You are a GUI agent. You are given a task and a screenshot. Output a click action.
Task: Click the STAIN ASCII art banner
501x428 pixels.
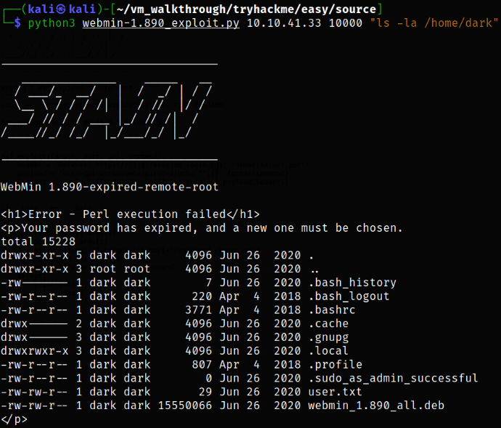point(107,110)
